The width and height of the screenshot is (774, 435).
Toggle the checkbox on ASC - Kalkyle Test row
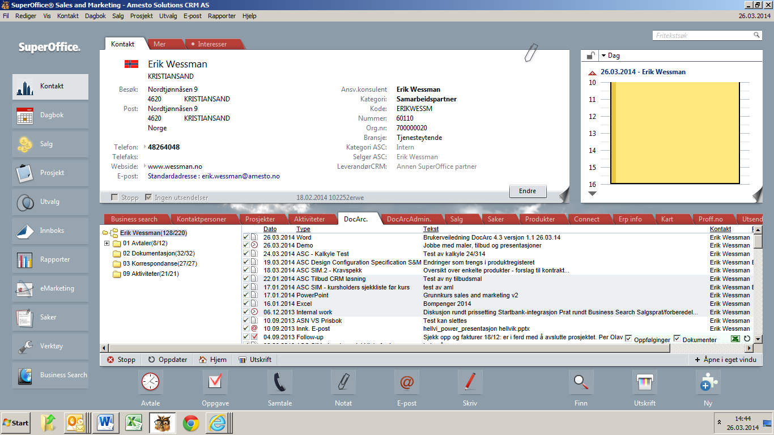pos(246,254)
